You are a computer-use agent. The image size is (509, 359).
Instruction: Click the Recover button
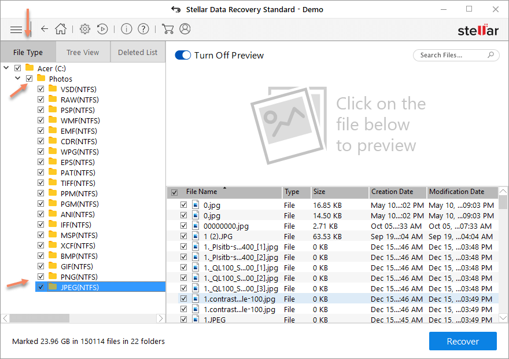click(x=463, y=341)
